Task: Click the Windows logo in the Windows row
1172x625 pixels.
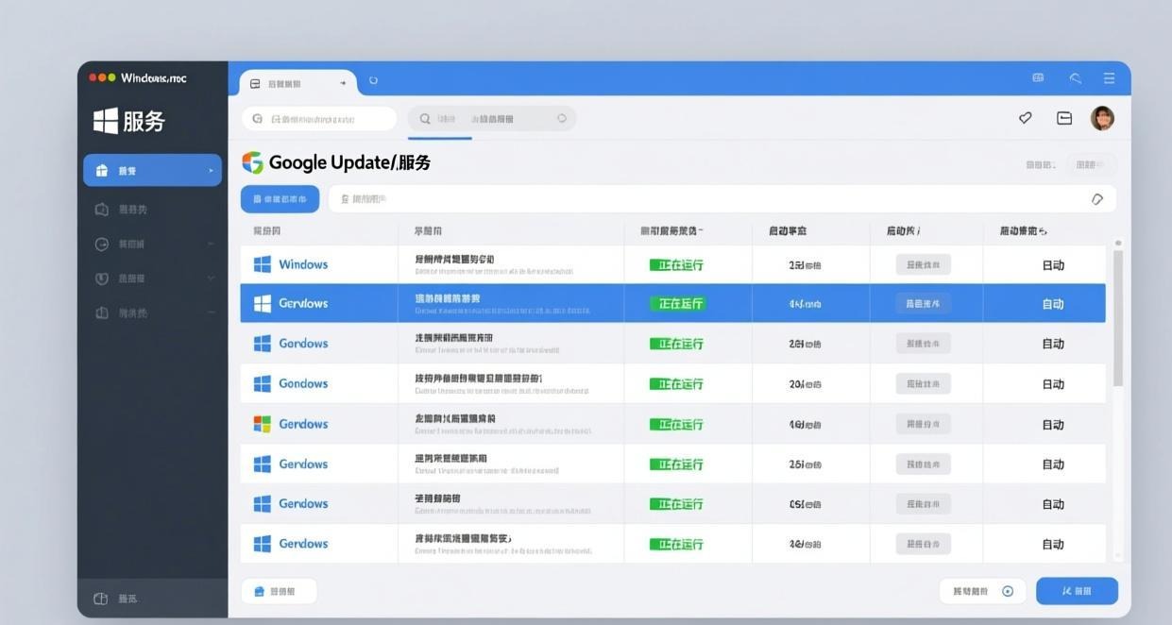Action: click(x=263, y=264)
